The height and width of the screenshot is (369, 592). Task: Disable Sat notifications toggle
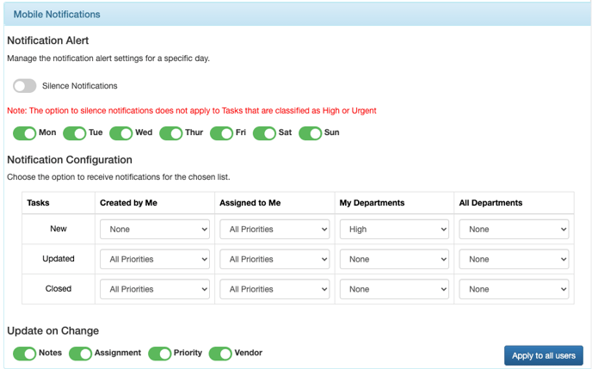(x=264, y=132)
